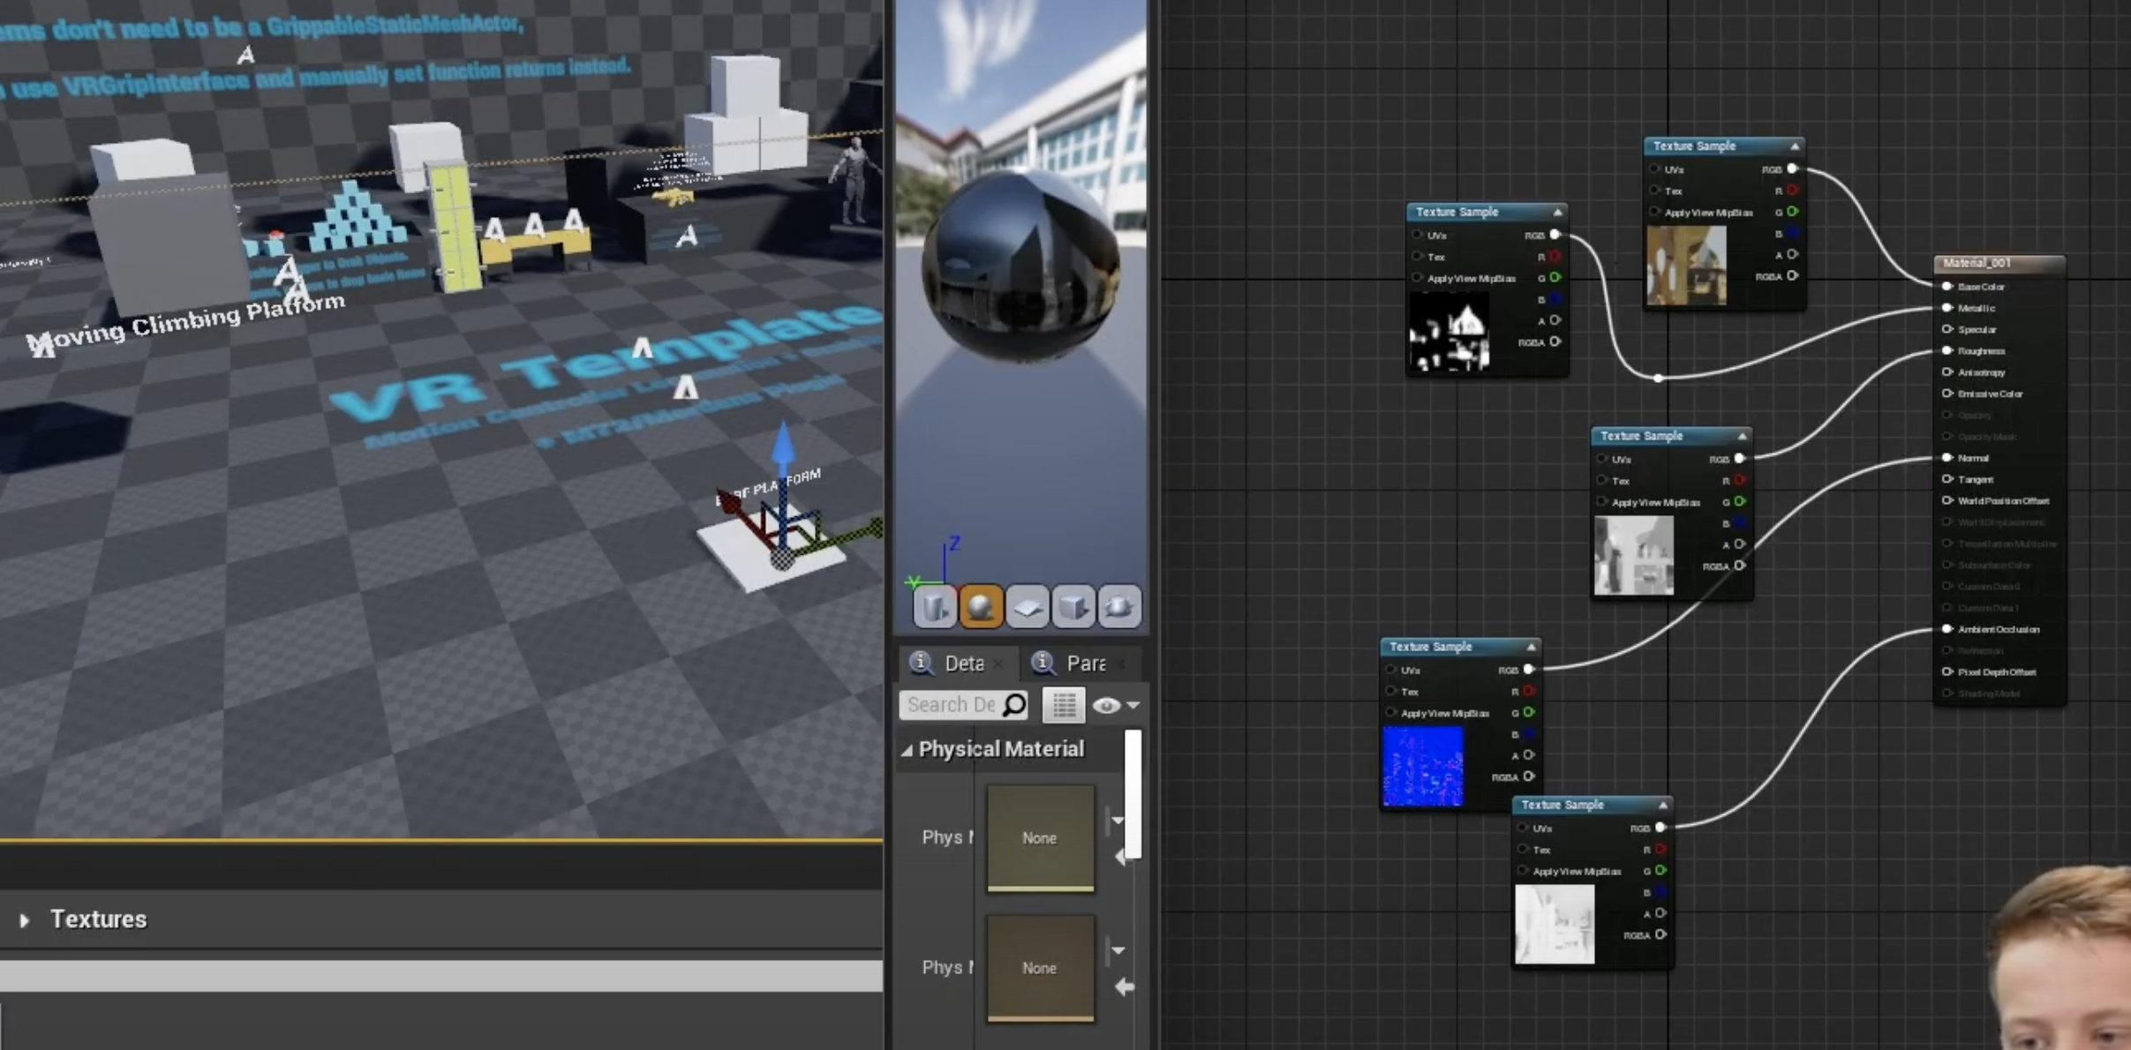Image resolution: width=2131 pixels, height=1050 pixels.
Task: Select the teapot custom mesh preview button
Action: pyautogui.click(x=1119, y=606)
